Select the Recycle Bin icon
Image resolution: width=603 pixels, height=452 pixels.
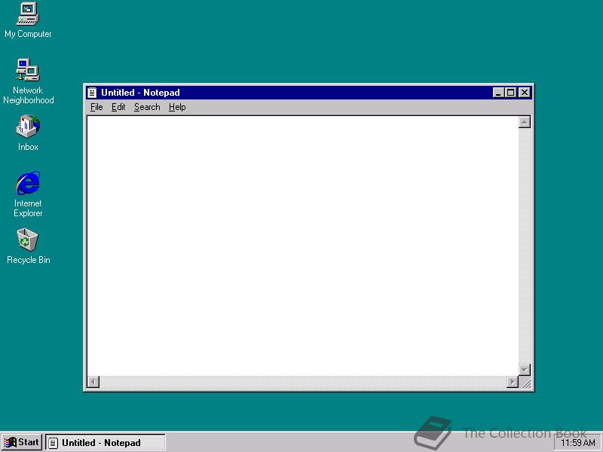point(28,246)
